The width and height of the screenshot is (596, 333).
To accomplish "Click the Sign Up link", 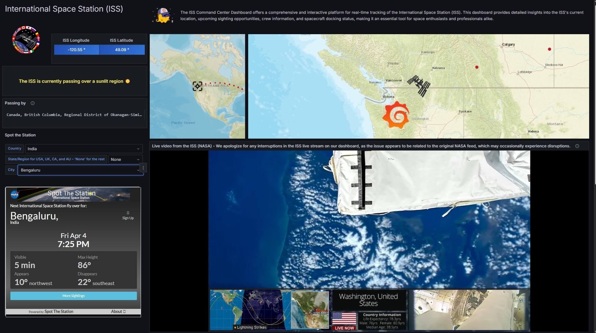I will click(x=128, y=218).
